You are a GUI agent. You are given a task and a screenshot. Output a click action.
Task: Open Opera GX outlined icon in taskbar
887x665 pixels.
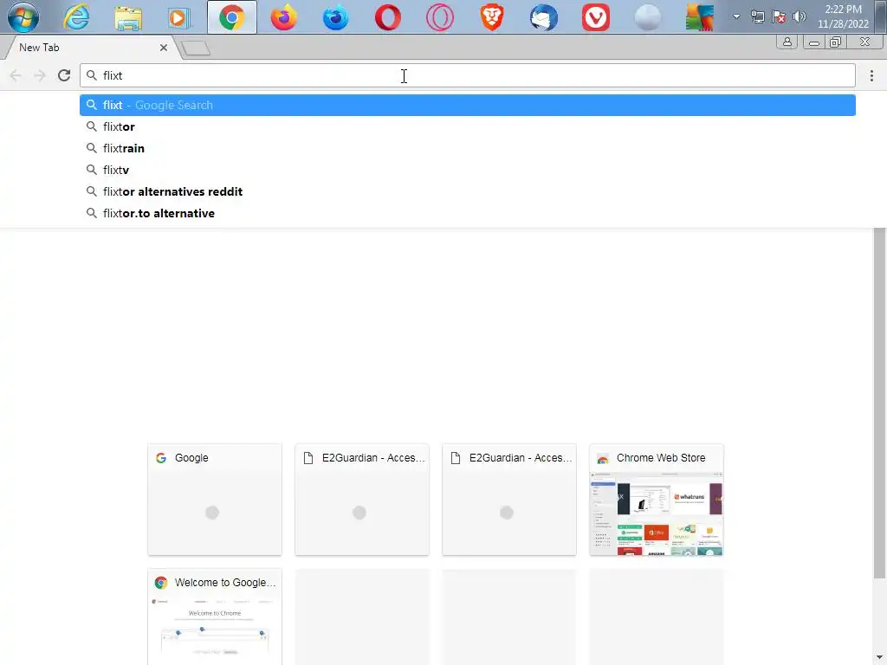click(439, 17)
